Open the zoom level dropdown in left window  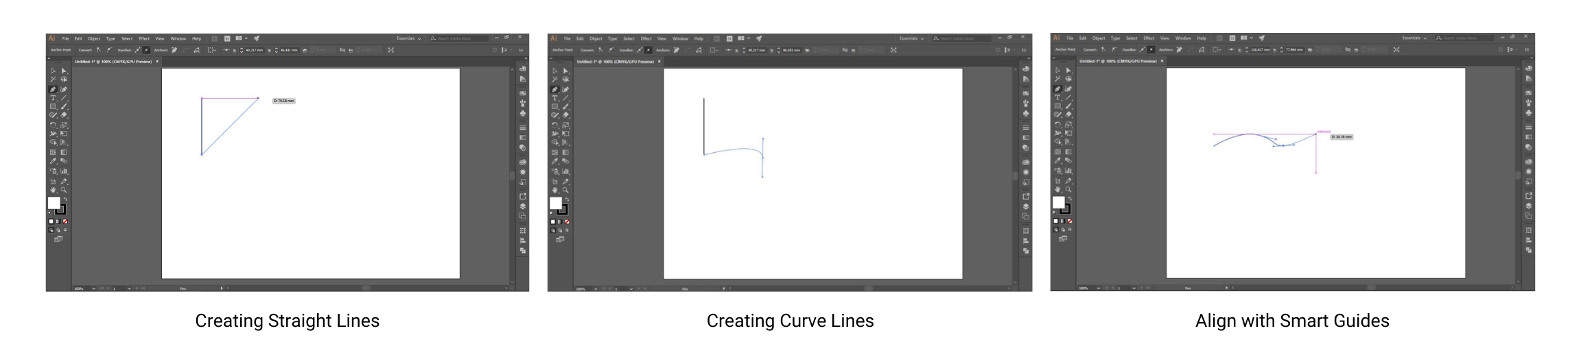[93, 289]
